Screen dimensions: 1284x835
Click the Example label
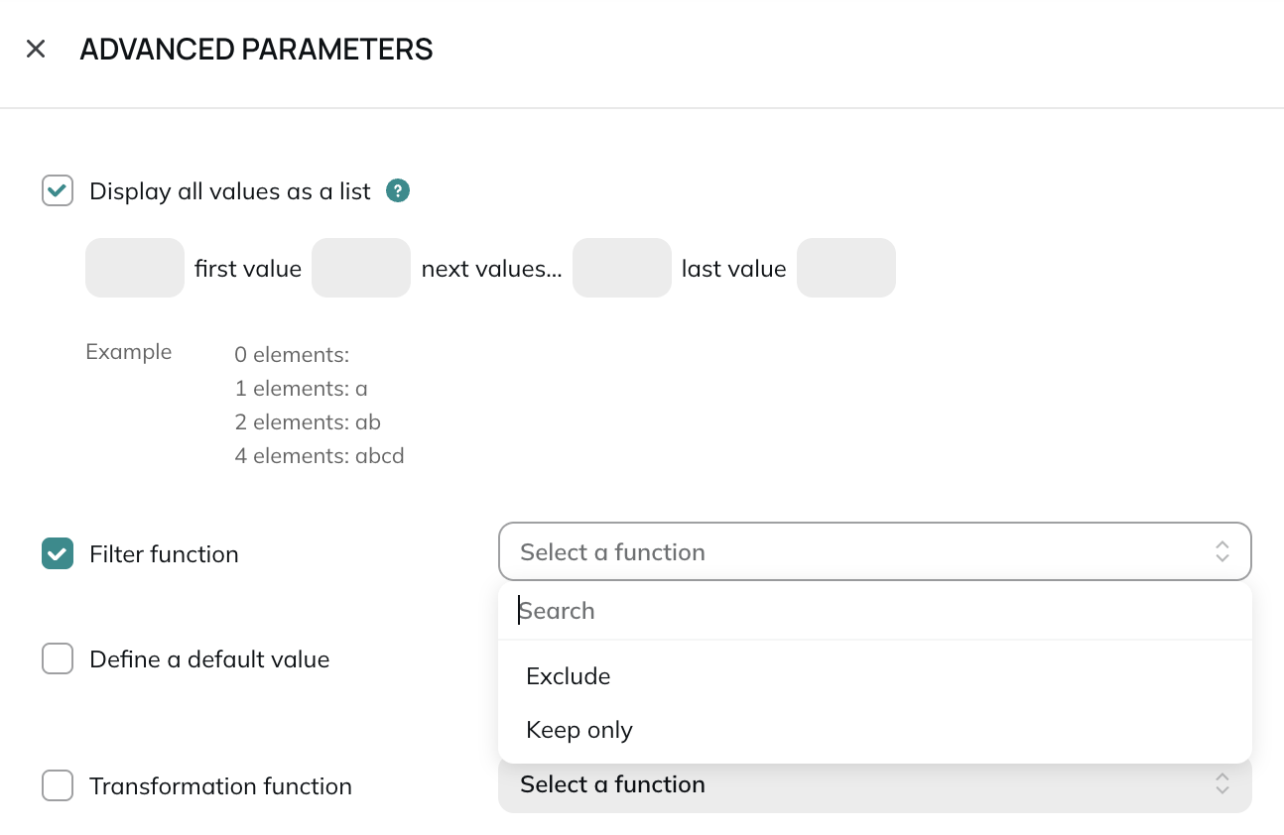click(129, 352)
